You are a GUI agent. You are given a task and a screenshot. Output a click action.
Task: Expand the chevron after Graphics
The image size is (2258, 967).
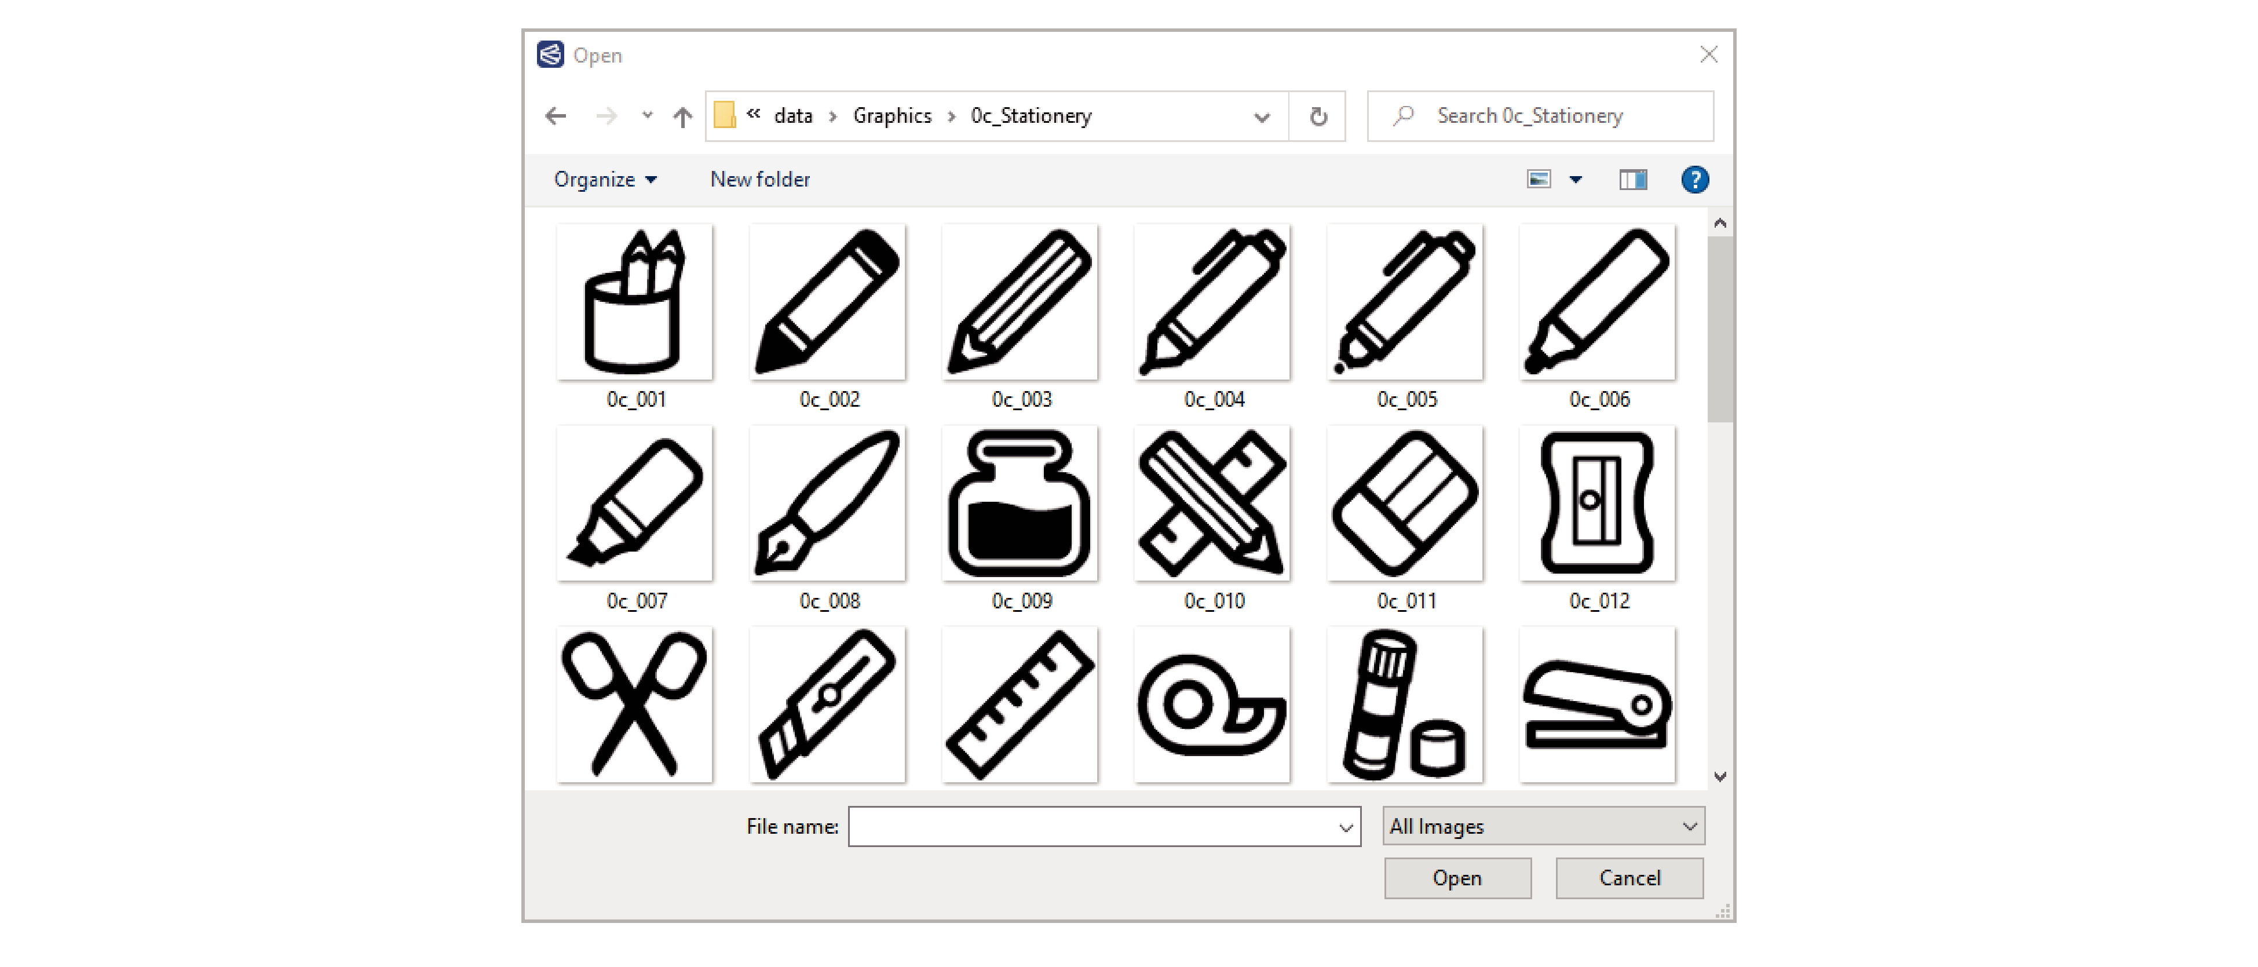(951, 116)
